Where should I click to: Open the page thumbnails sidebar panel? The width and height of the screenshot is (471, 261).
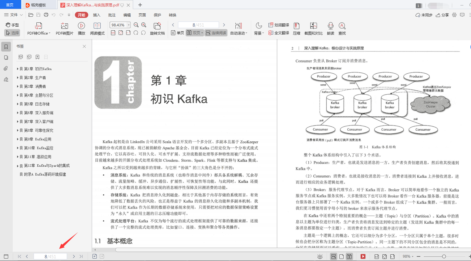[x=6, y=58]
